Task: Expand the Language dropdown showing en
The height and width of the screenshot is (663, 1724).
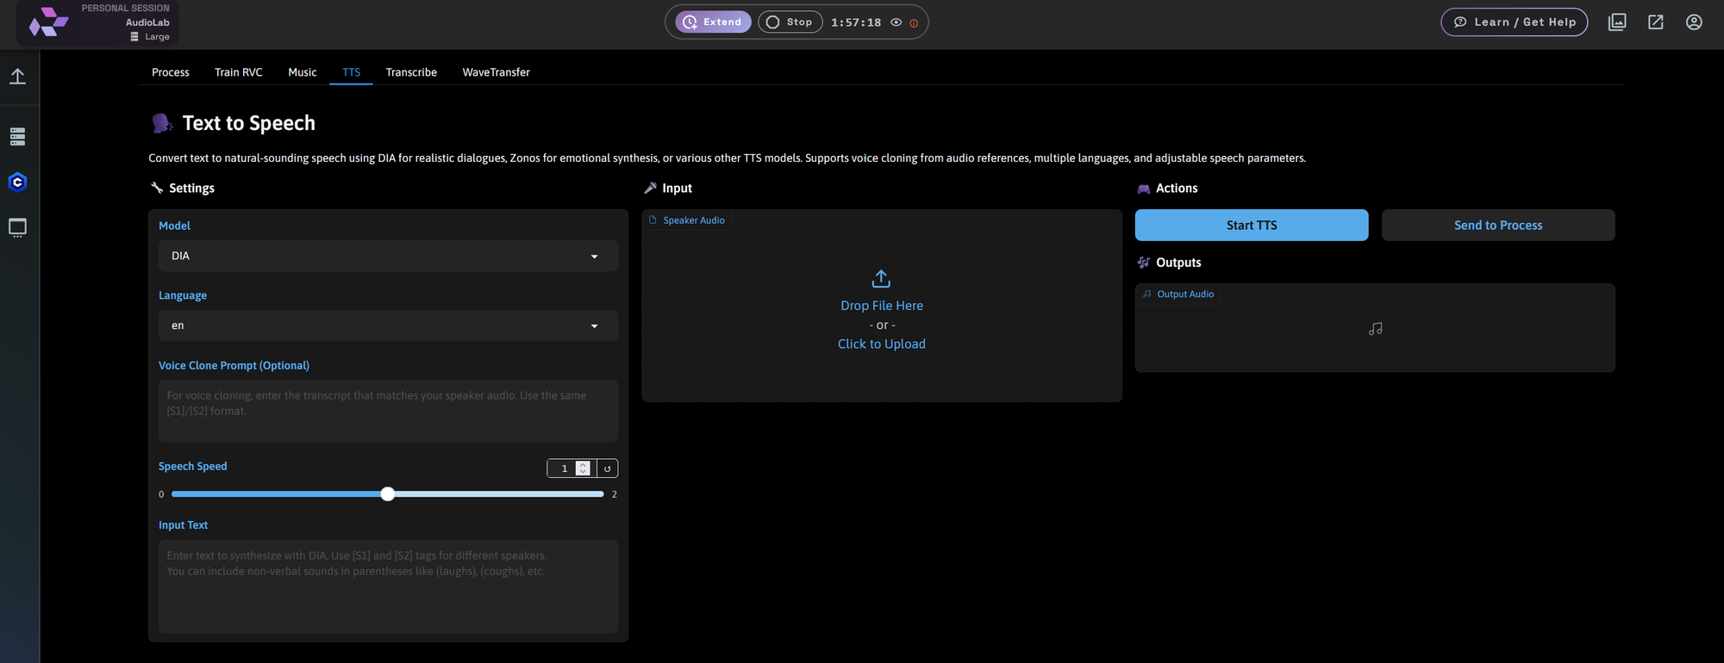Action: pyautogui.click(x=388, y=325)
